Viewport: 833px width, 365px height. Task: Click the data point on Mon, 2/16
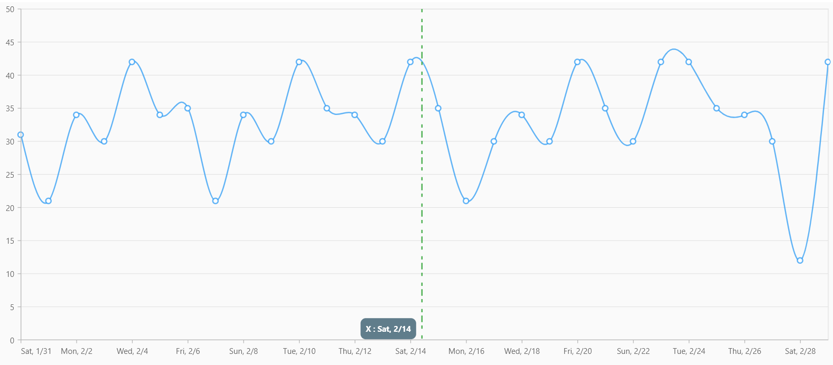click(466, 201)
